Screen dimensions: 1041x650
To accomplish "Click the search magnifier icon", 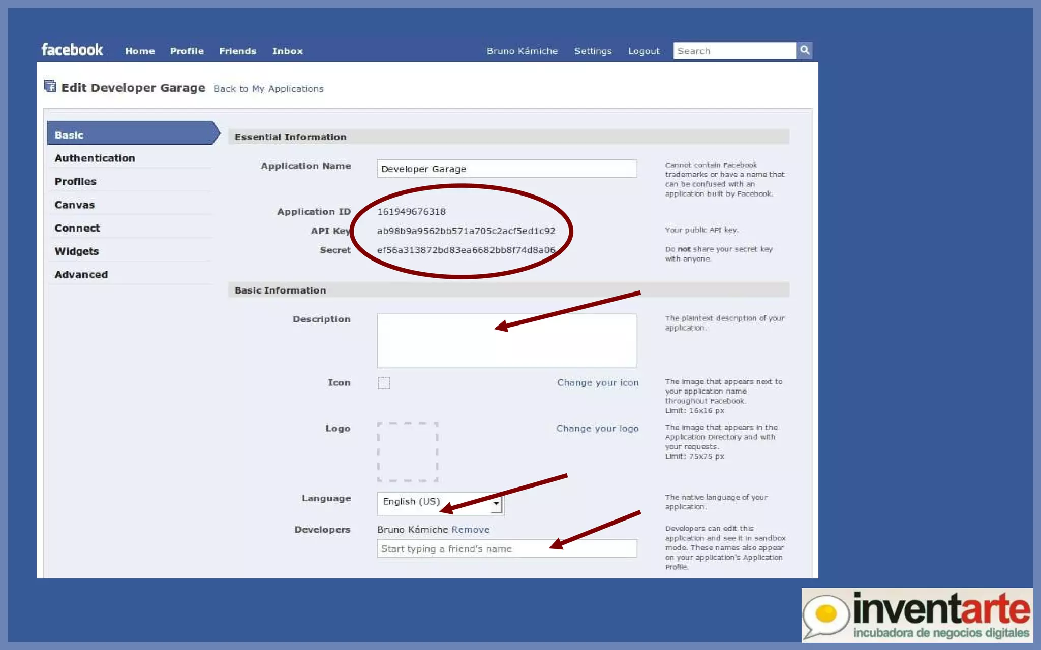I will point(804,50).
